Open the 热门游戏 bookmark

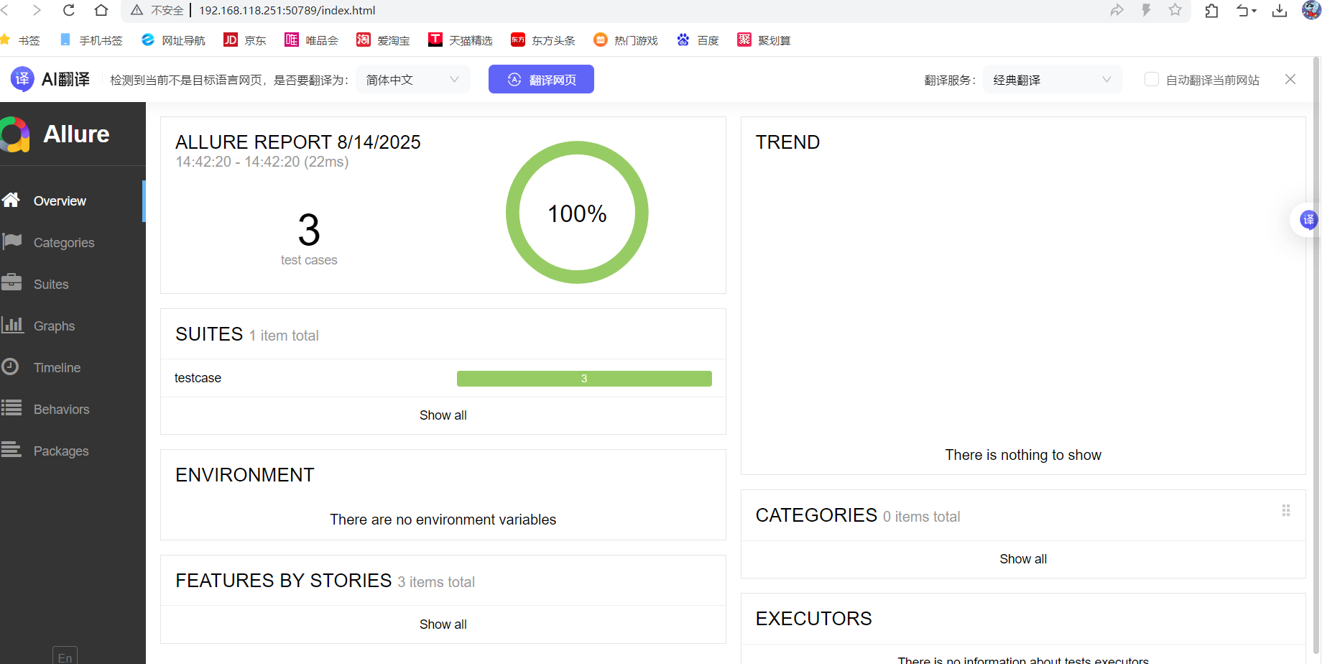[626, 40]
